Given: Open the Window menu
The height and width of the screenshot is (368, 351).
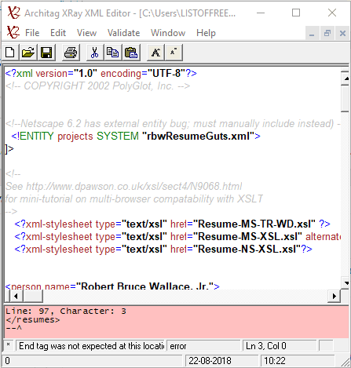Looking at the screenshot, I should (x=168, y=33).
